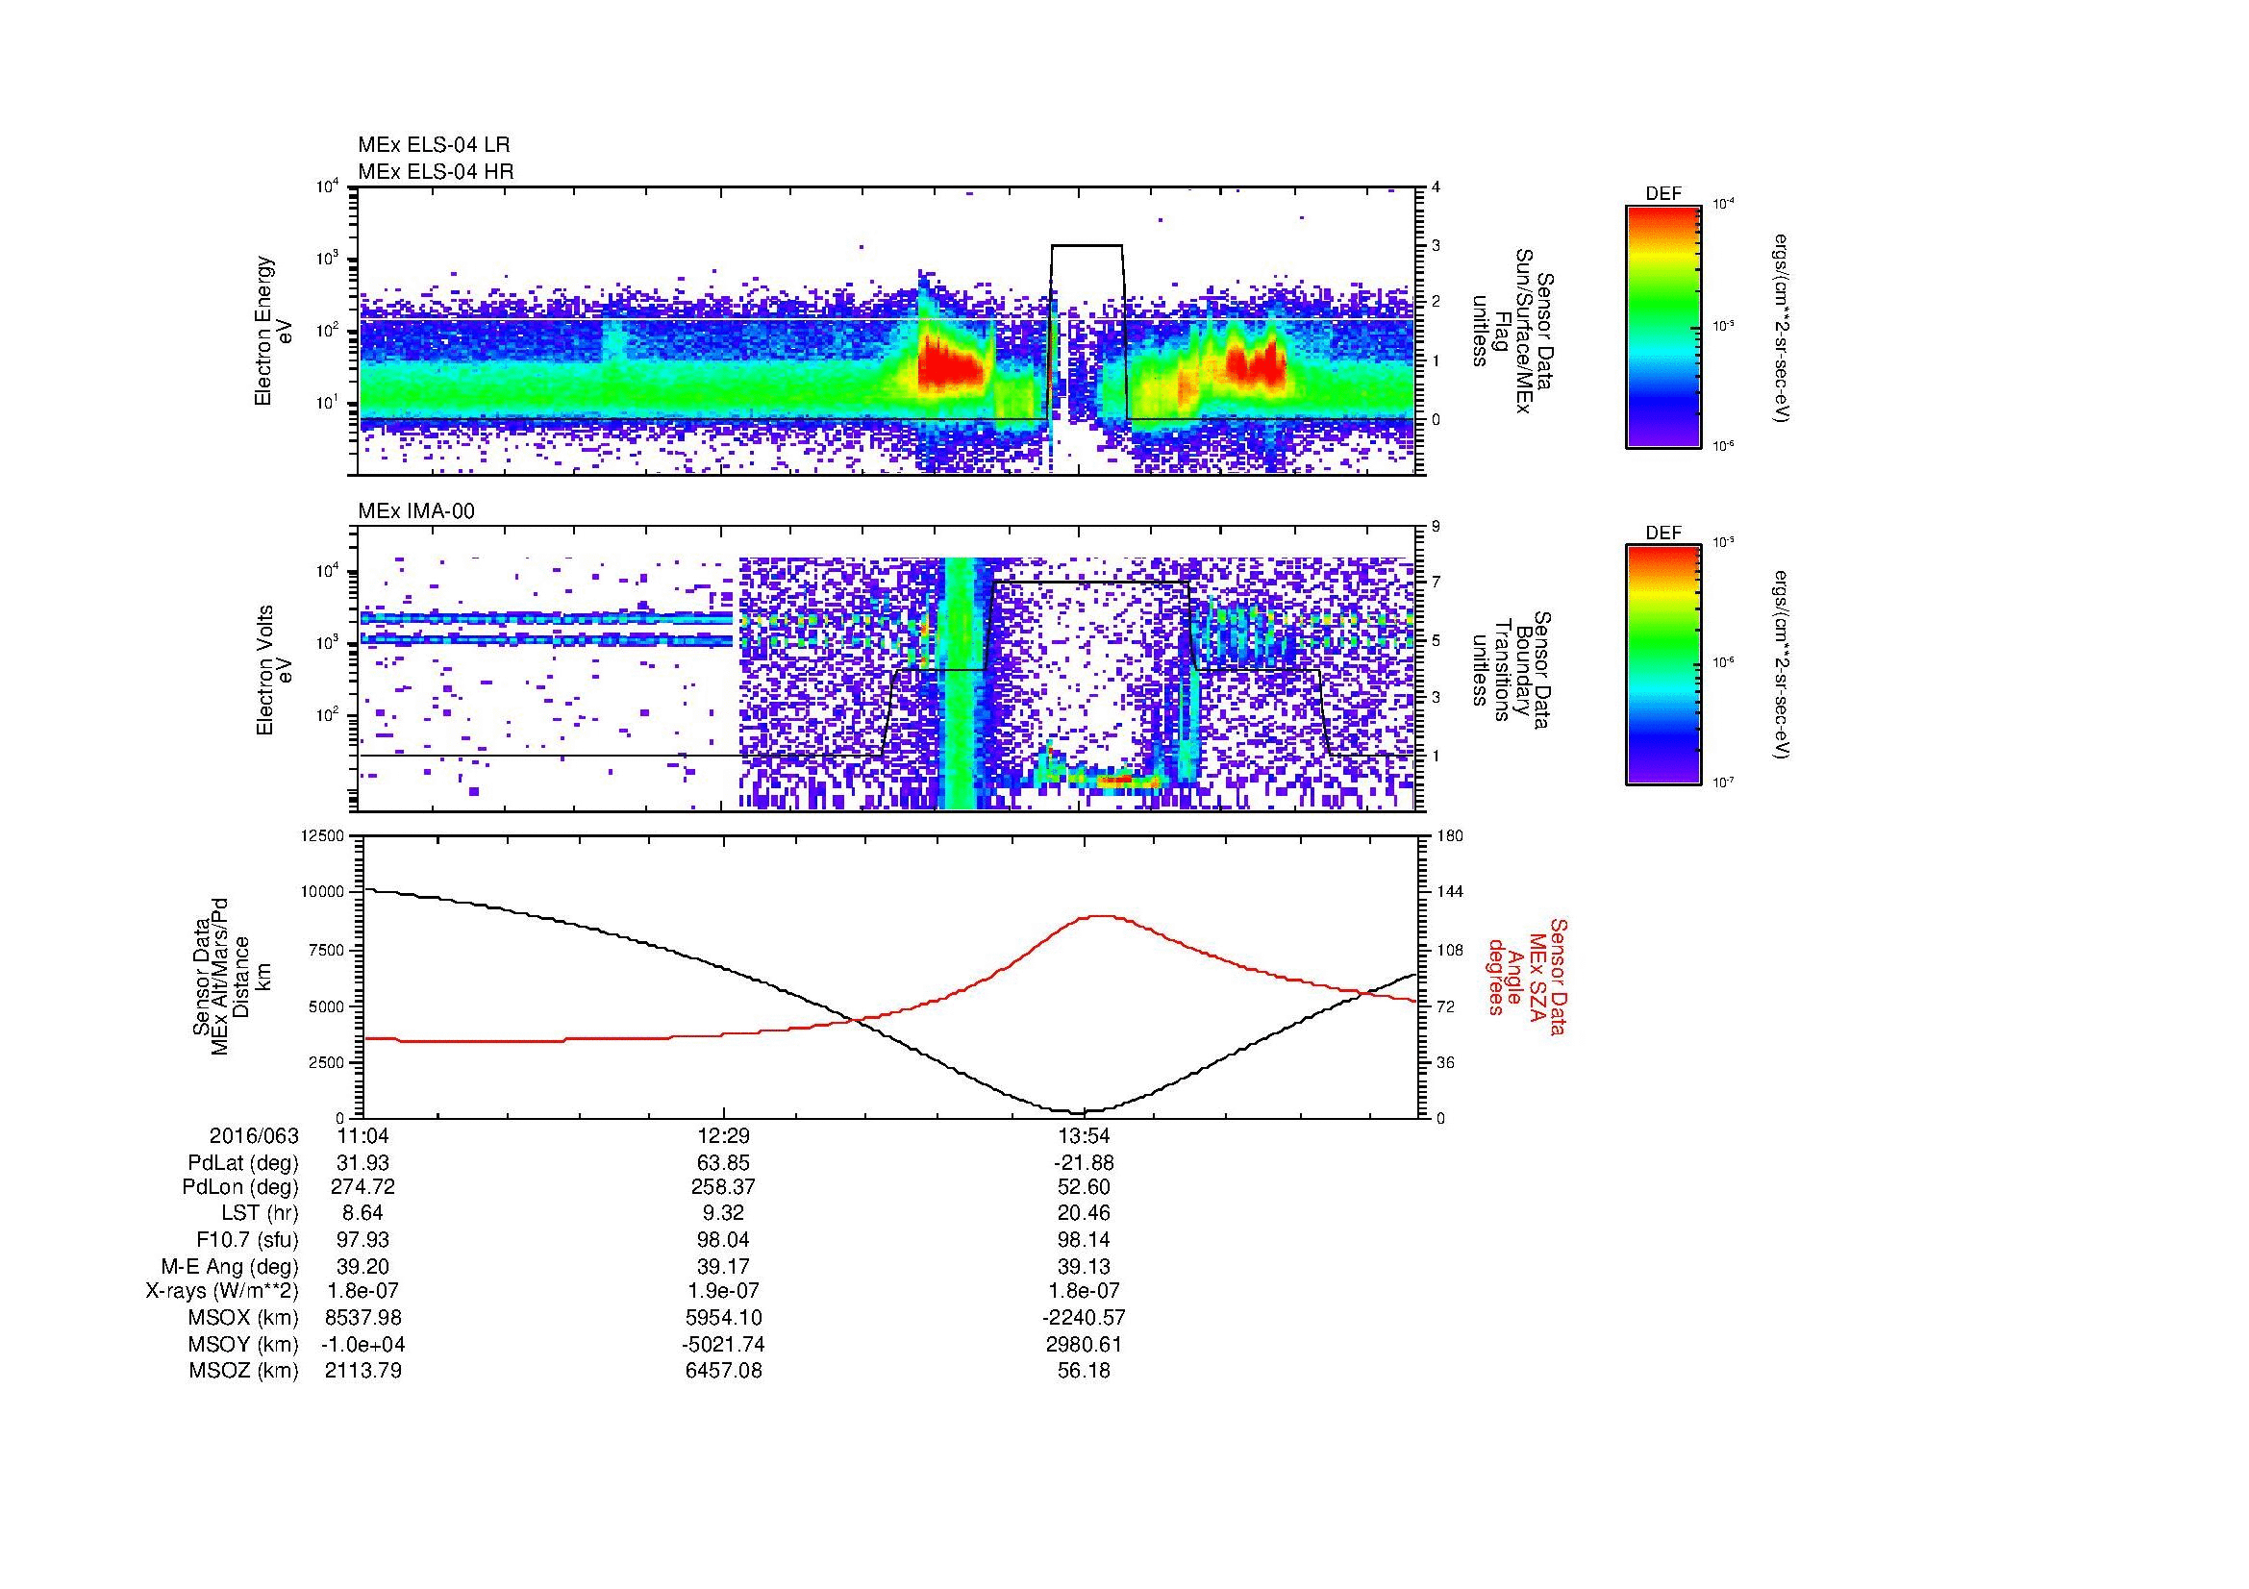Click the top color bar unit label

pos(1781,328)
